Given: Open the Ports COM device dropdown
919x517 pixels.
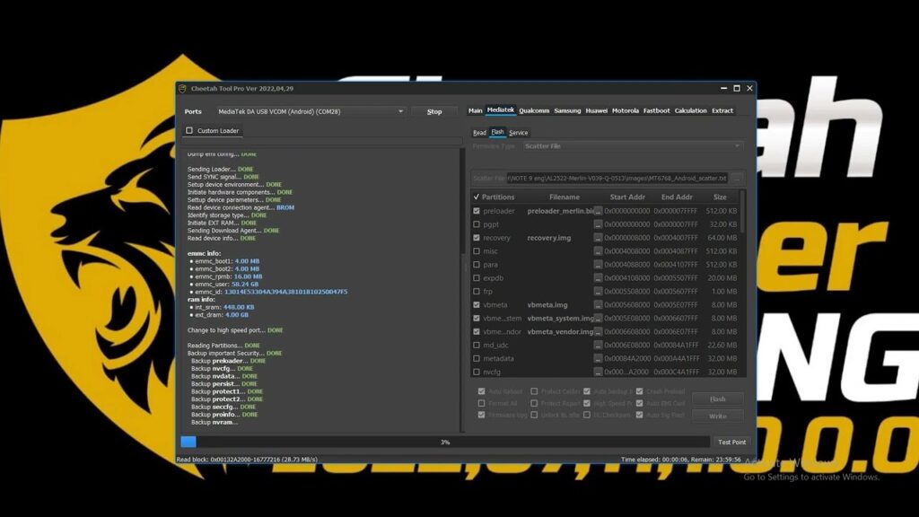Looking at the screenshot, I should (x=400, y=112).
